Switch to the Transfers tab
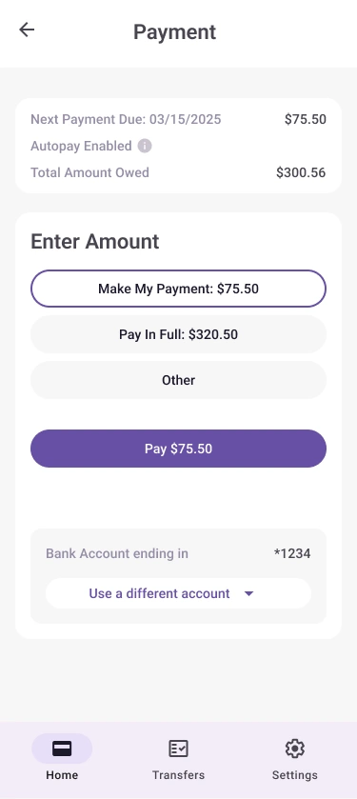 178,758
